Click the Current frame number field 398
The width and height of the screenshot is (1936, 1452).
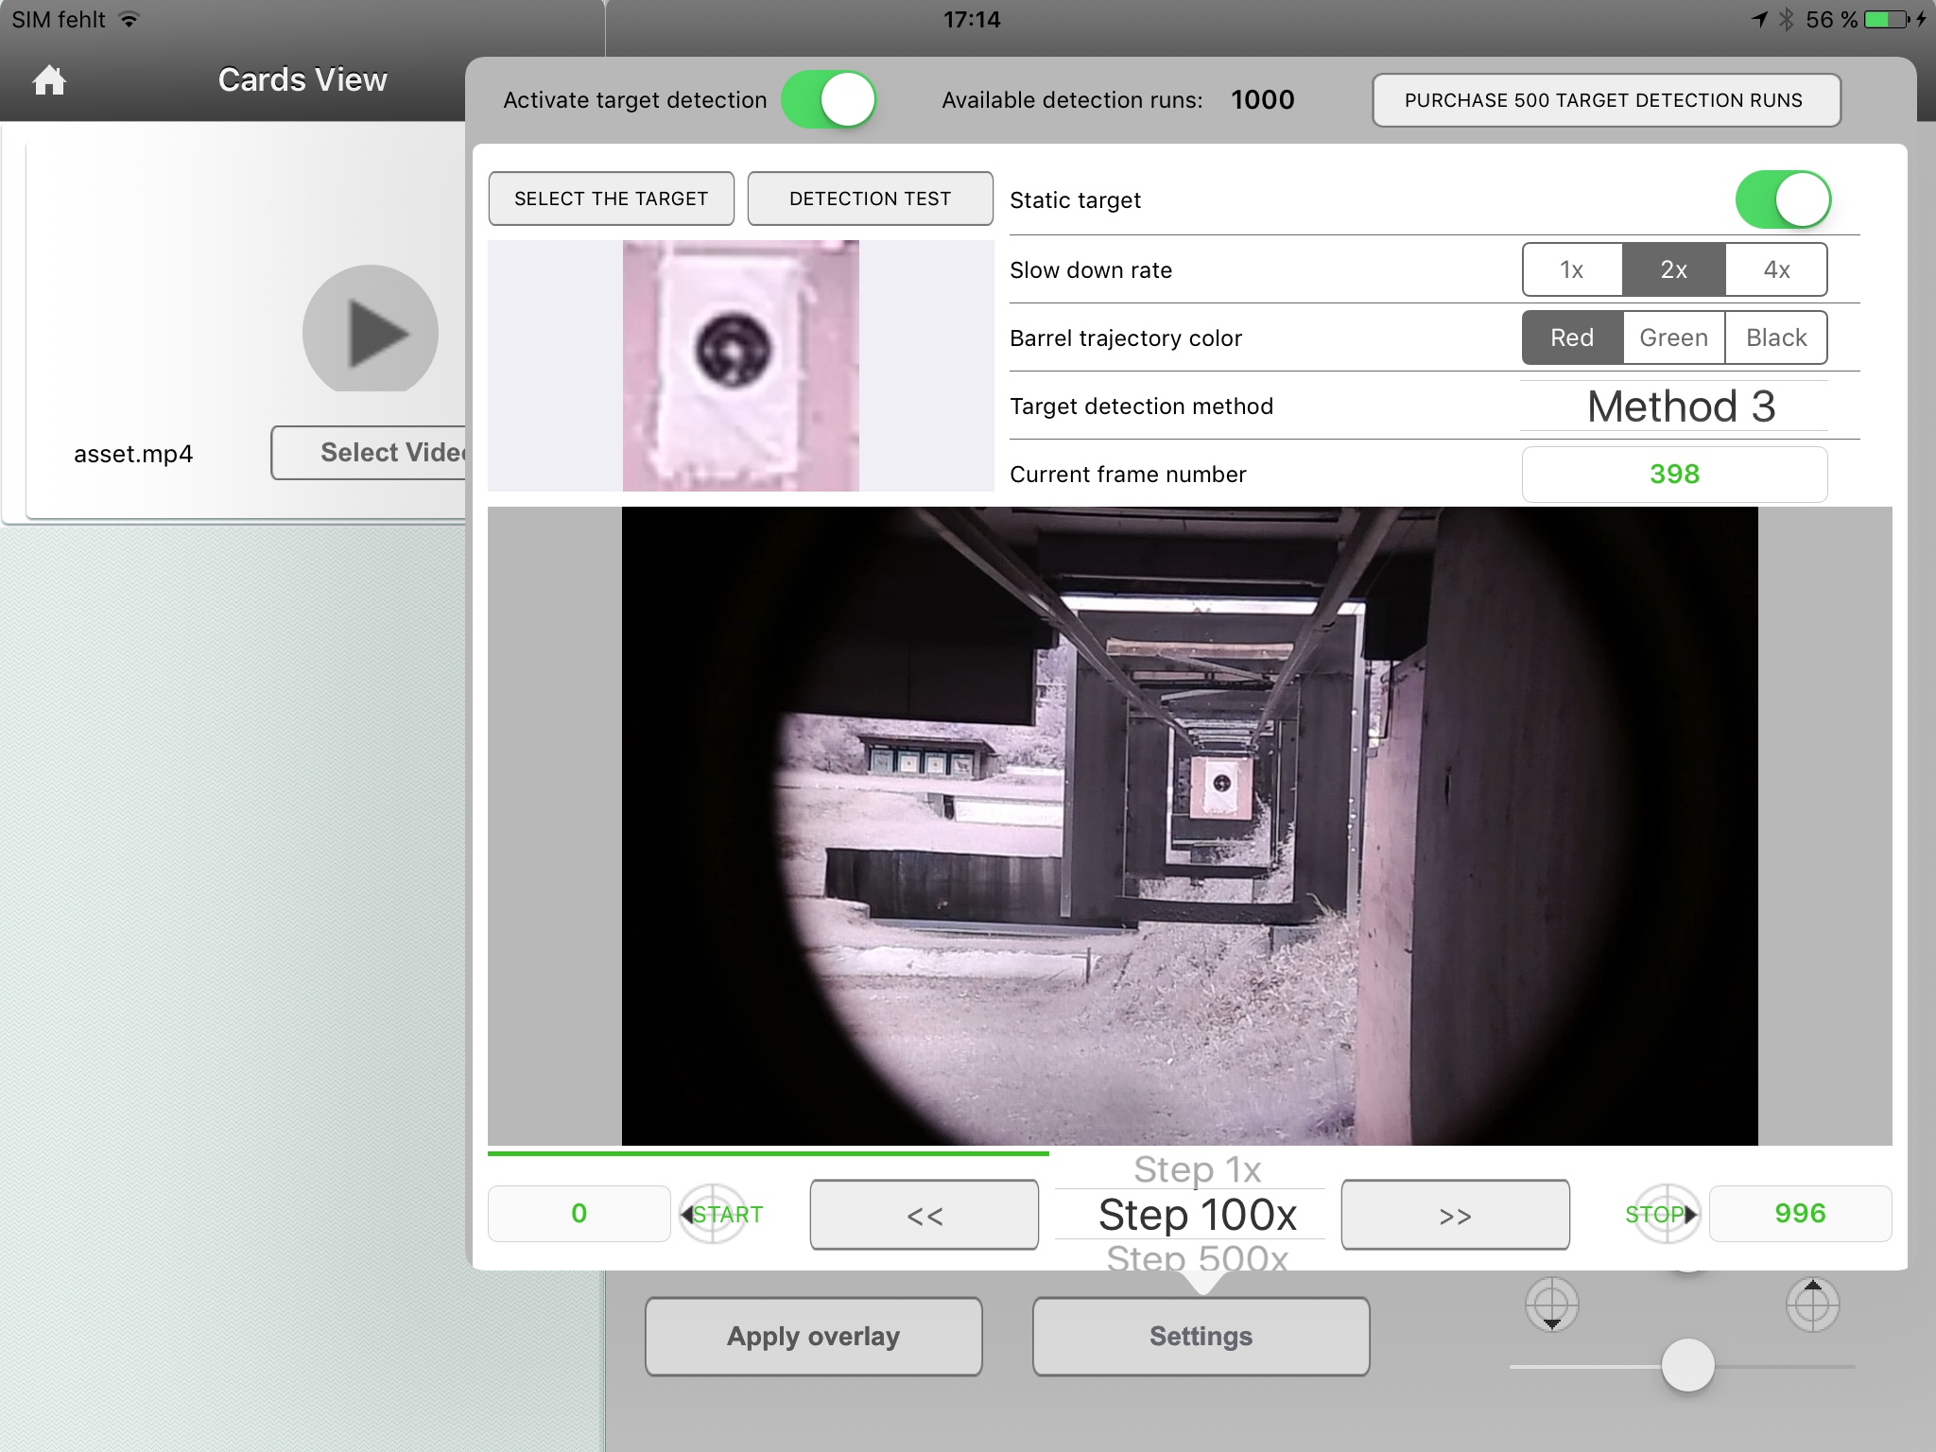coord(1674,474)
